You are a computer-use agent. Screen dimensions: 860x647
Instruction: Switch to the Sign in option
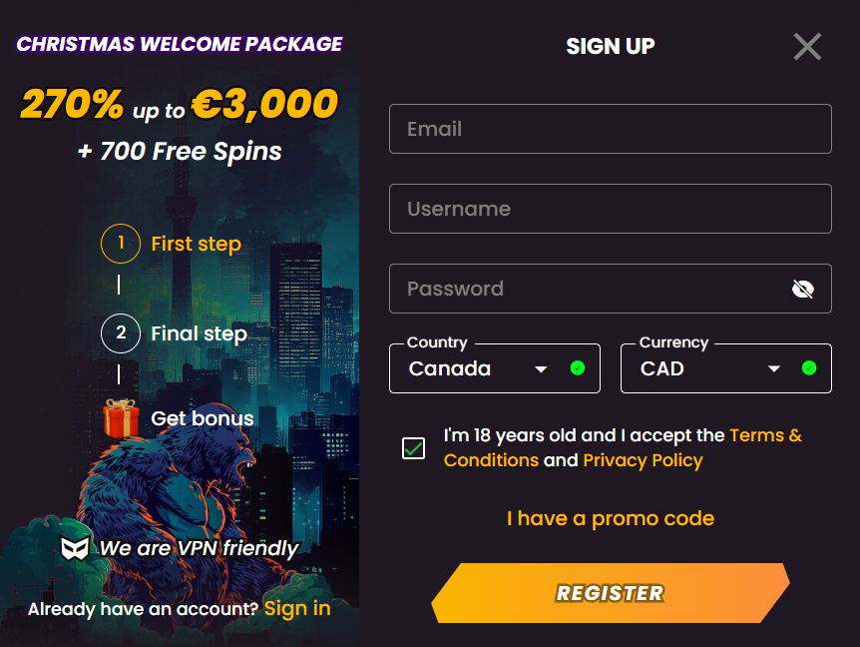point(297,608)
